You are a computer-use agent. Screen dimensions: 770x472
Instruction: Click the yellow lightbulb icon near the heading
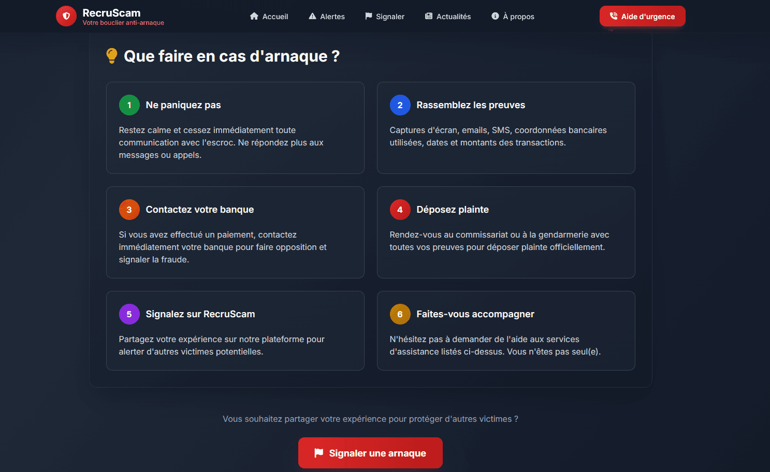coord(111,56)
